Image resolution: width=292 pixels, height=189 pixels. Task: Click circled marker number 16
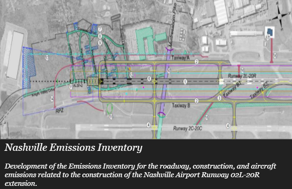point(206,117)
